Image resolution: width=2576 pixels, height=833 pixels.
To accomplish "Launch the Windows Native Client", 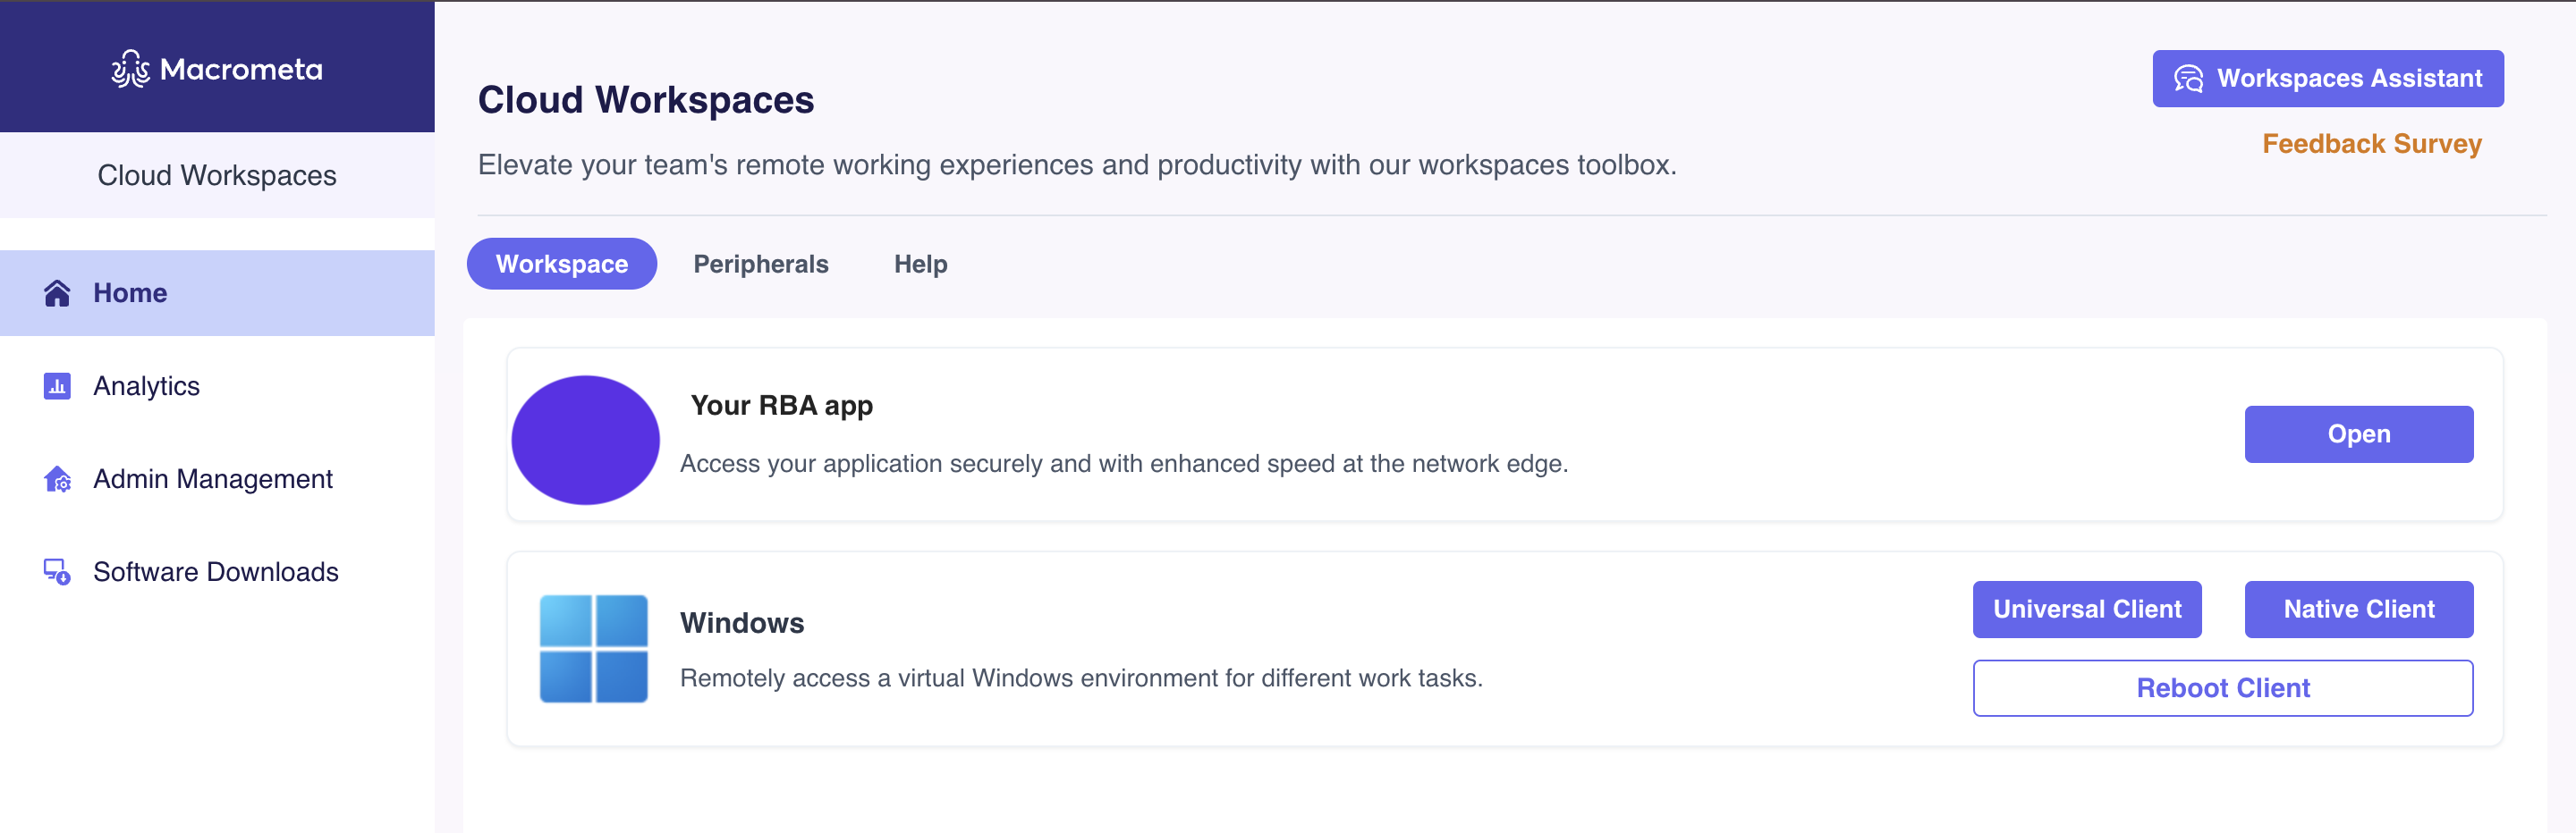I will (2358, 610).
